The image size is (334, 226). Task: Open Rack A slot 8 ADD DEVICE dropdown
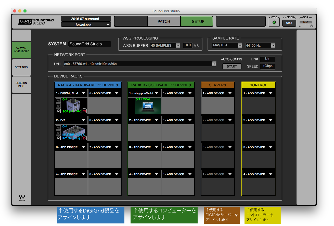point(105,174)
